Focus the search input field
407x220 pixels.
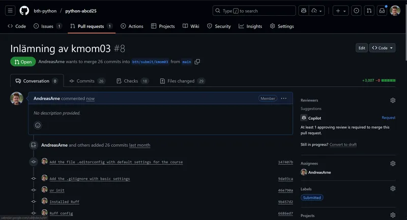[x=254, y=11]
